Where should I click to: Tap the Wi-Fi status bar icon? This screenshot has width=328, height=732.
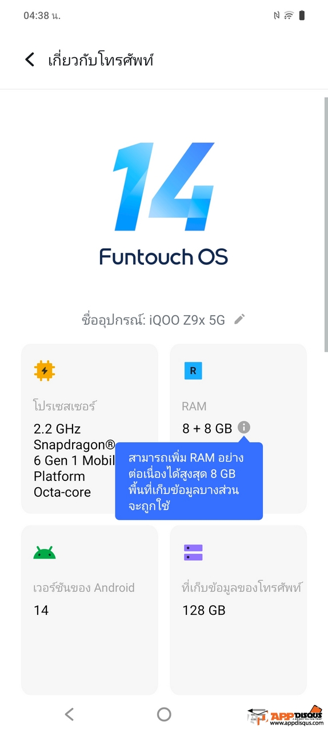pos(289,15)
